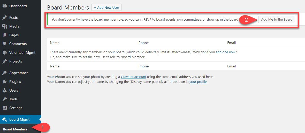Click the Tools wrench icon
This screenshot has height=133, width=305.
(x=4, y=99)
